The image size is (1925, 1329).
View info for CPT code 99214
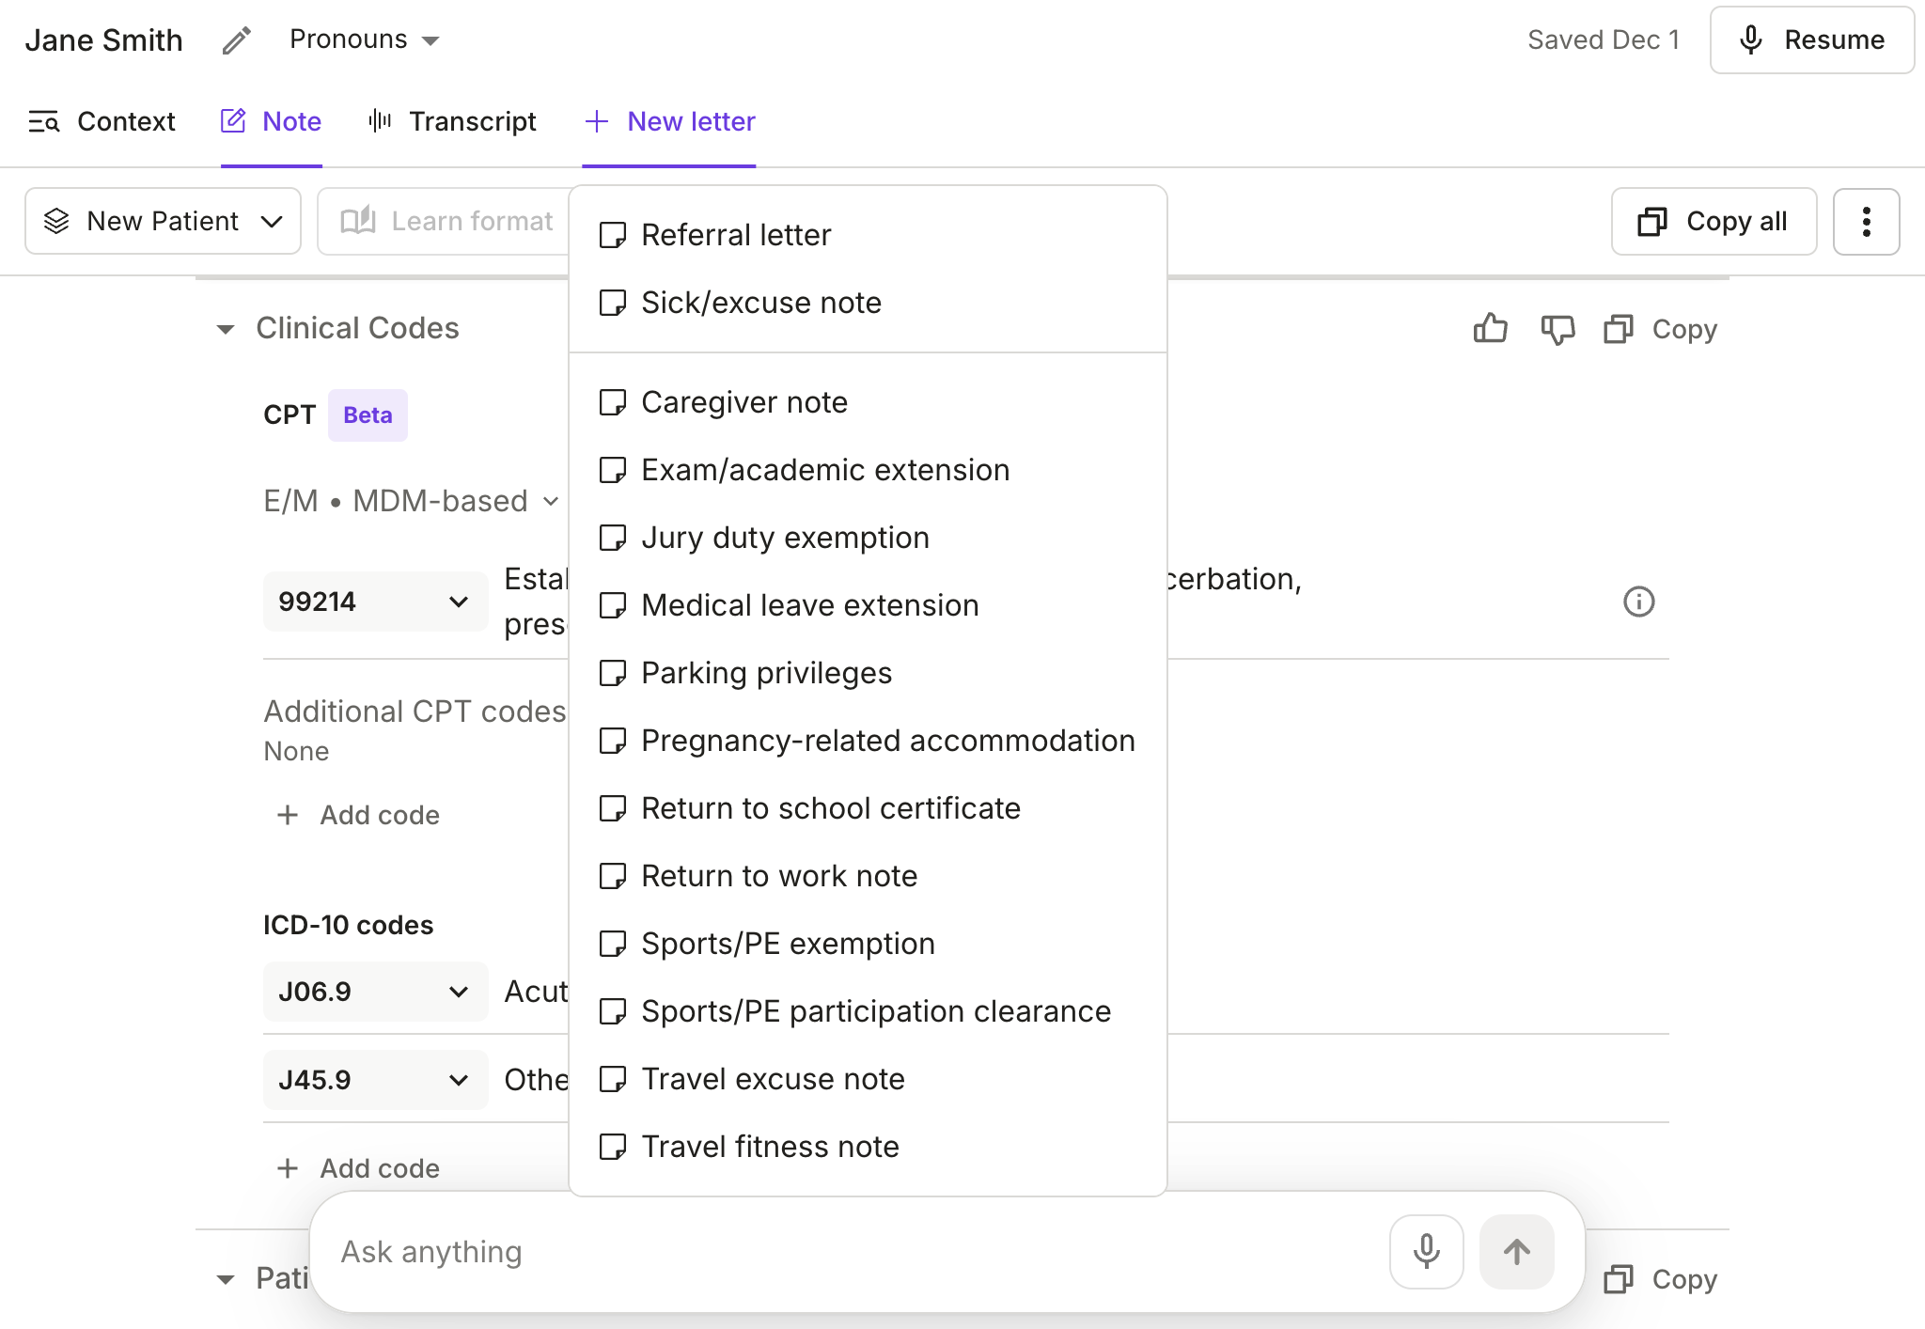click(x=1638, y=602)
